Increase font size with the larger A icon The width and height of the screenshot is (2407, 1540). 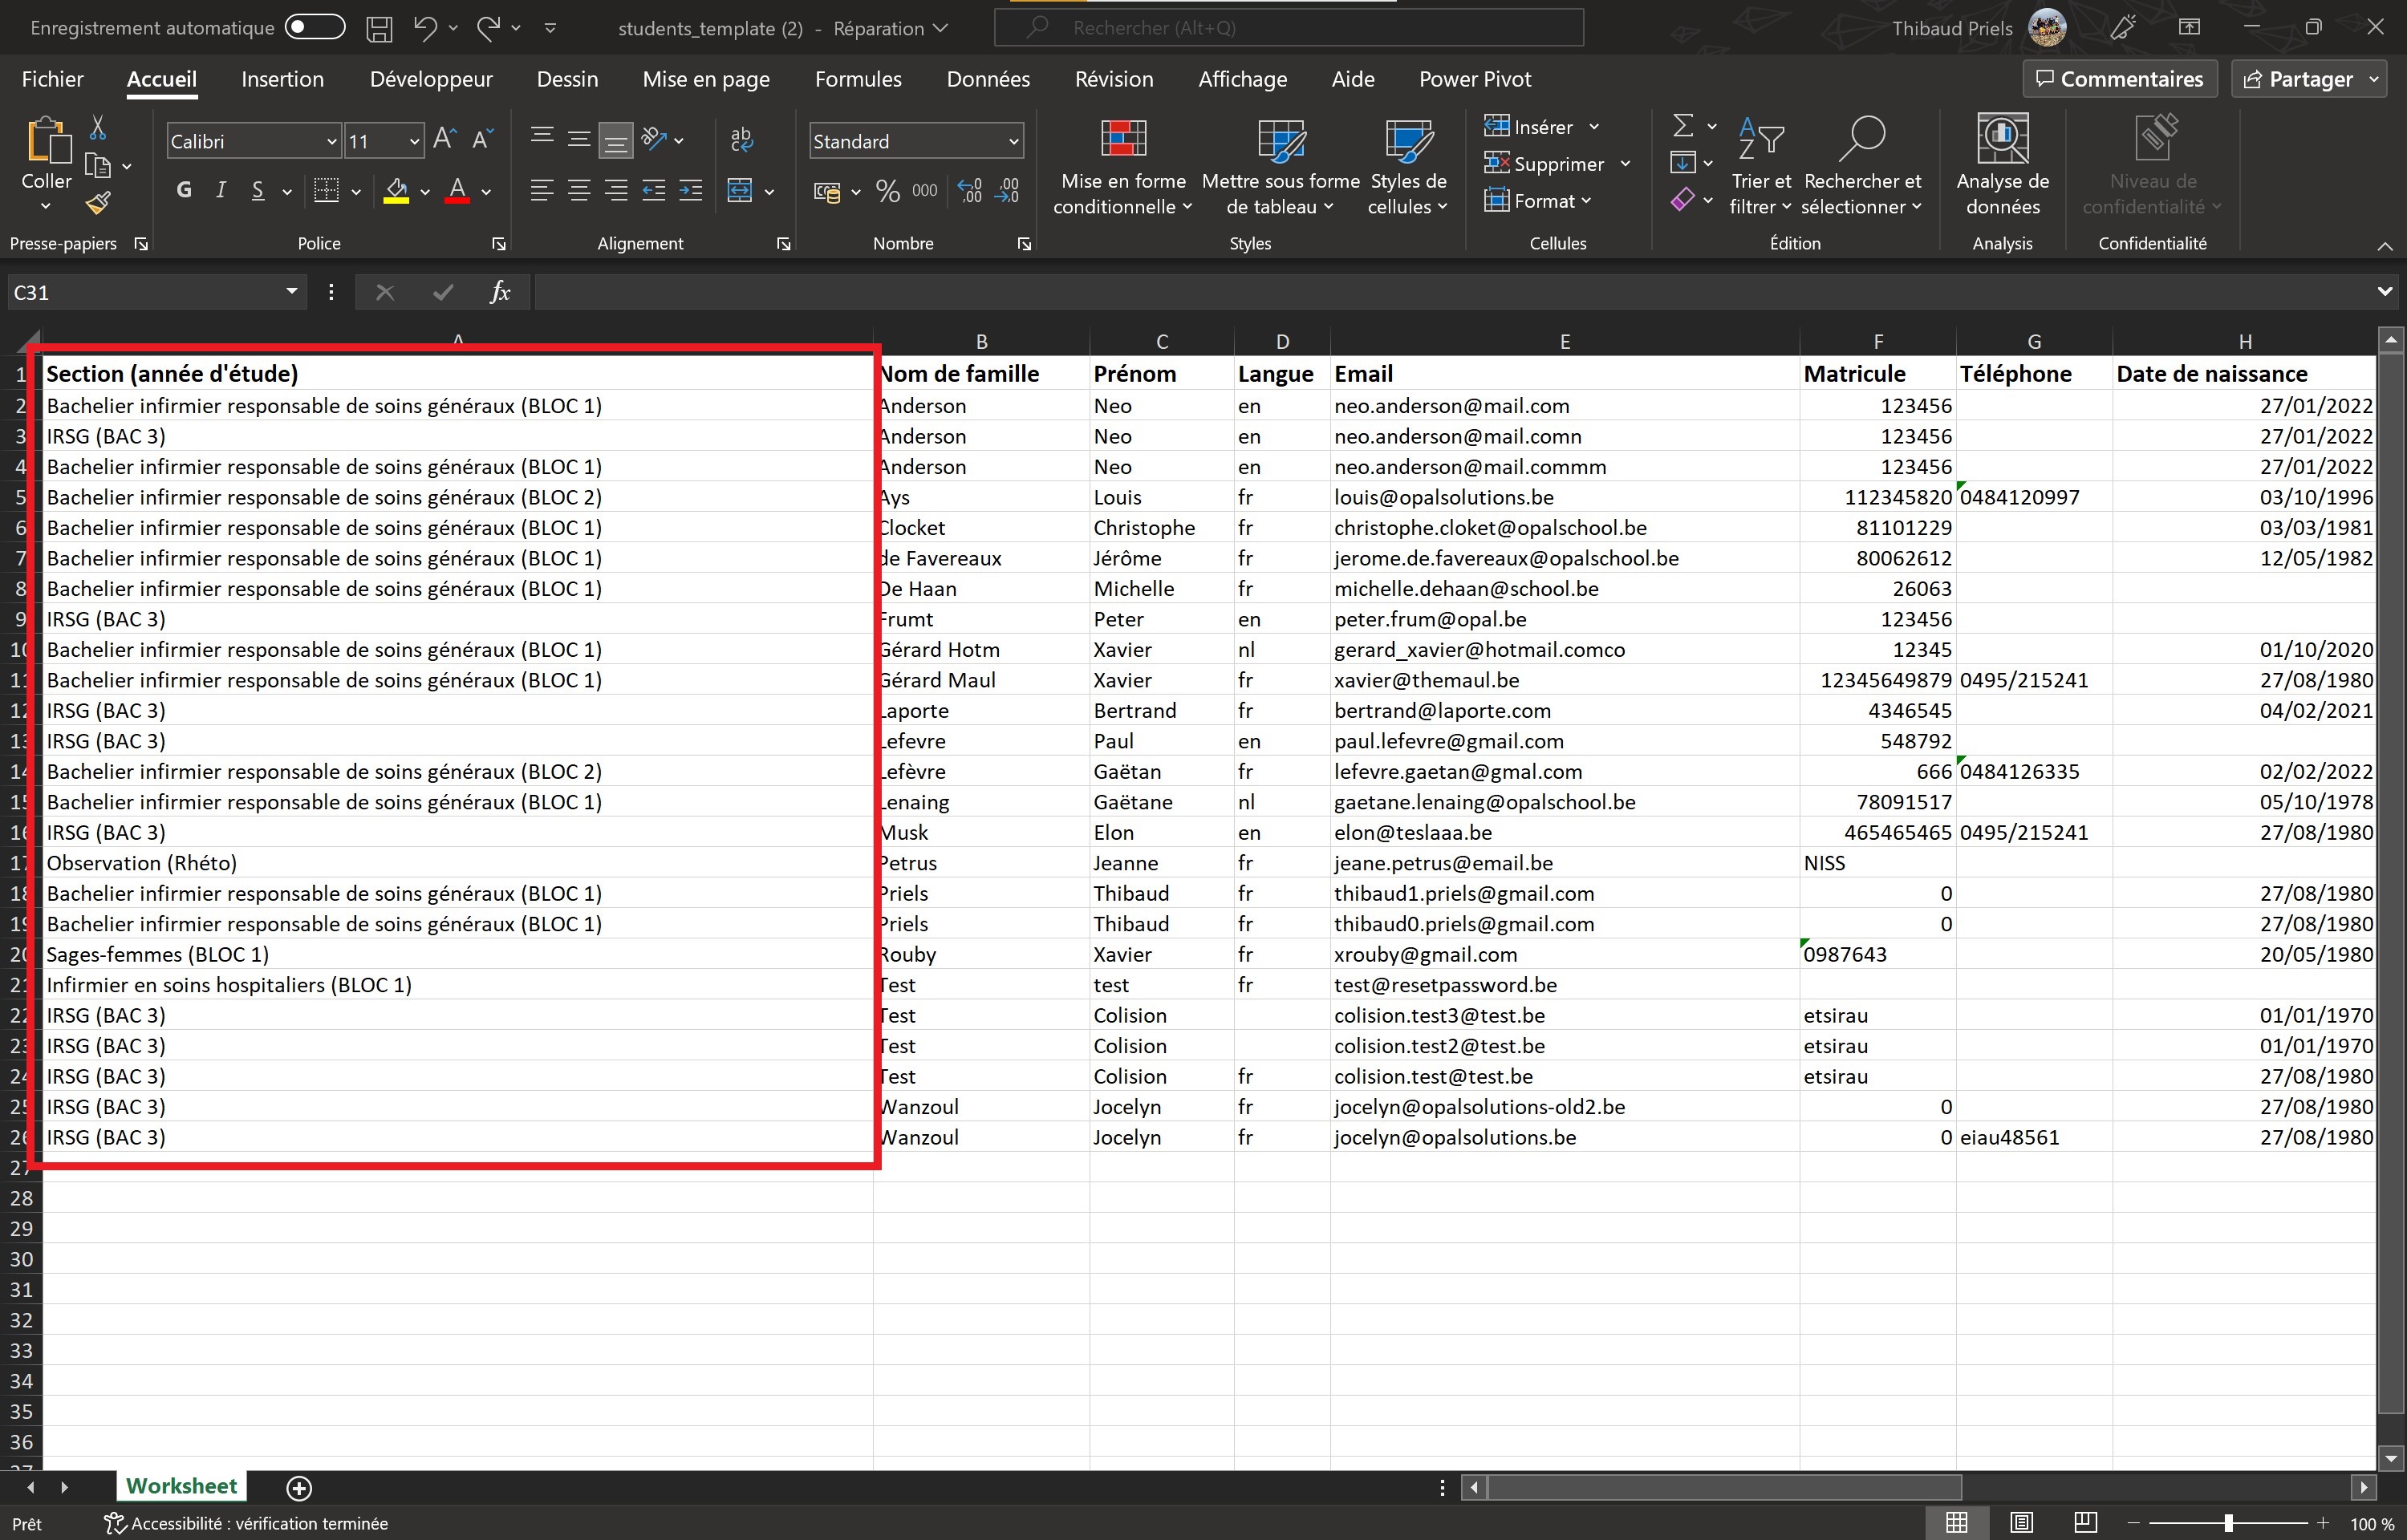(x=445, y=140)
